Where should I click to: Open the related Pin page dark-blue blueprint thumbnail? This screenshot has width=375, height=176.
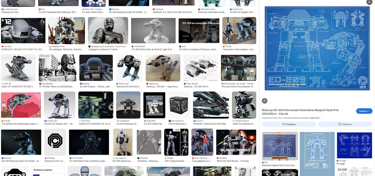click(x=354, y=145)
